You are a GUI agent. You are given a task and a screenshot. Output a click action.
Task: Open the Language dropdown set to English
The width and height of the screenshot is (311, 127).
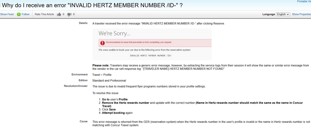coord(283,14)
